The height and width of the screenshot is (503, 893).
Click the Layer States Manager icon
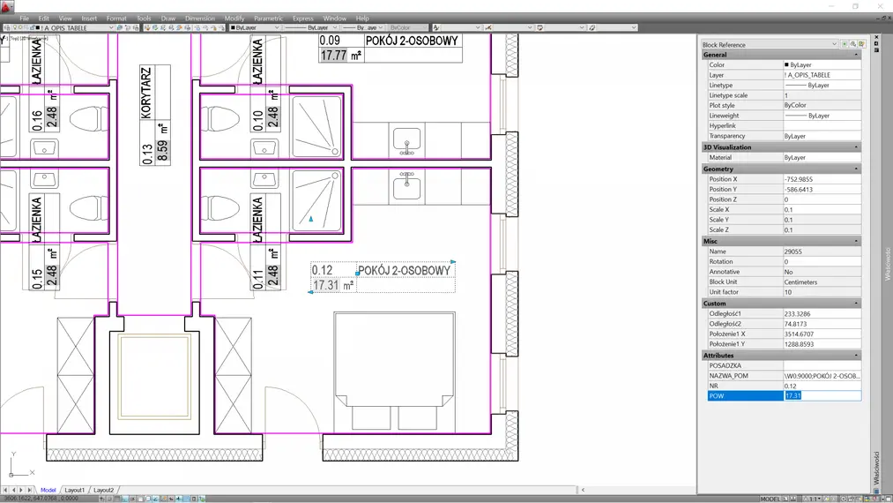(x=136, y=27)
